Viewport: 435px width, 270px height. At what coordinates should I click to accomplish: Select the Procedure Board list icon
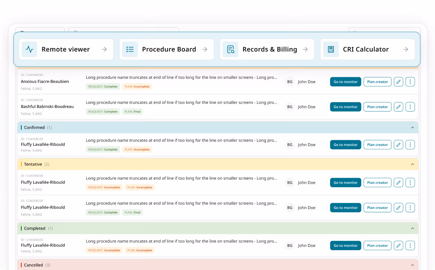(130, 49)
